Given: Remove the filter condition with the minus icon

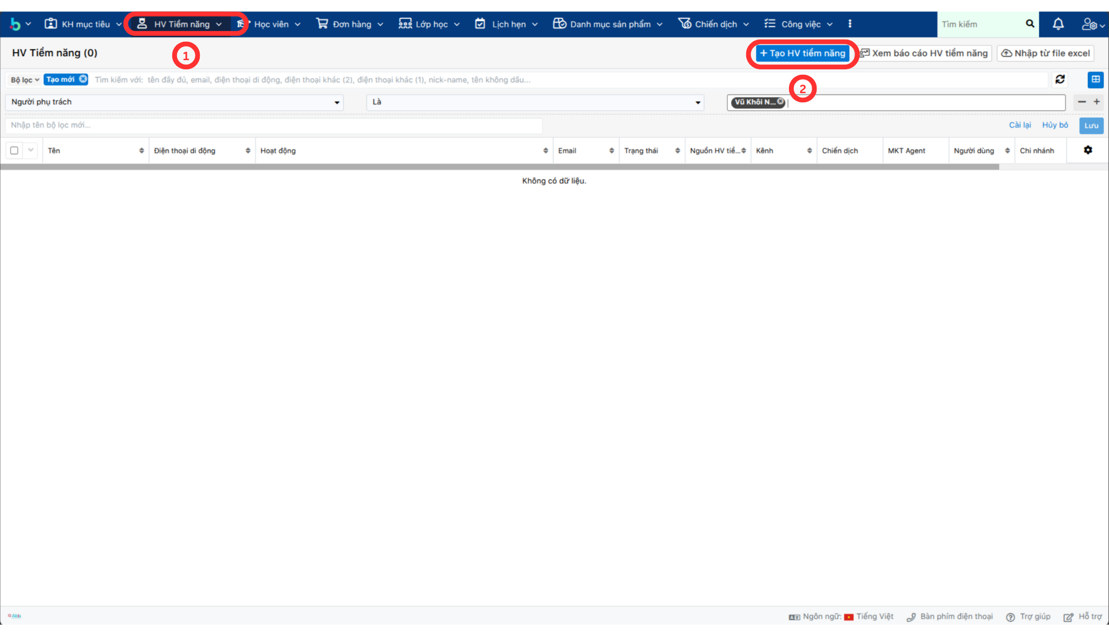Looking at the screenshot, I should click(1081, 102).
